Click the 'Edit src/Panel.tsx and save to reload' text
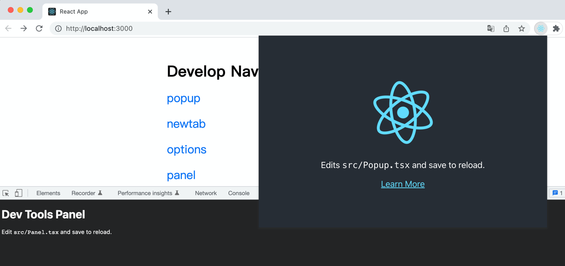This screenshot has width=565, height=266. 57,232
